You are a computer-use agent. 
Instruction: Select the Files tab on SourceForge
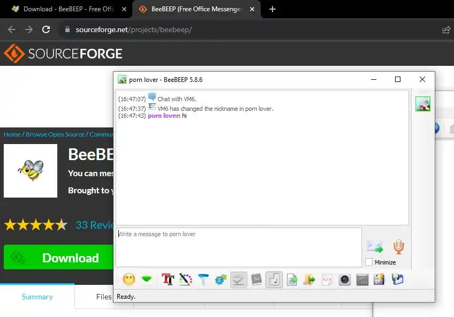tap(104, 297)
